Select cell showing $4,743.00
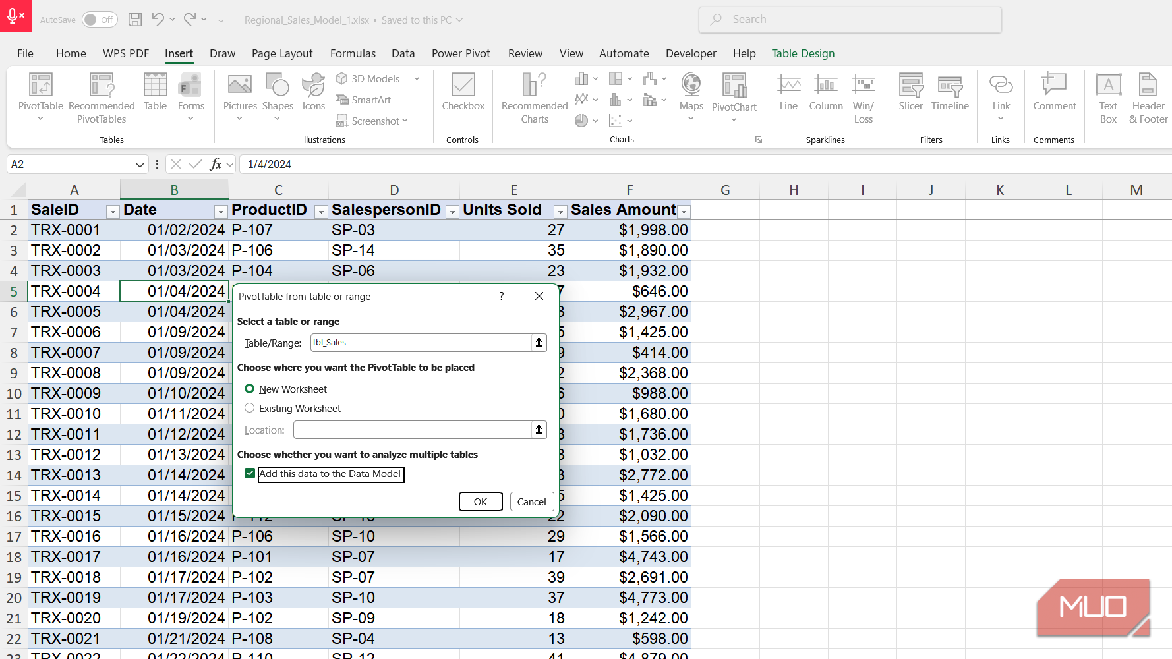 pos(630,557)
